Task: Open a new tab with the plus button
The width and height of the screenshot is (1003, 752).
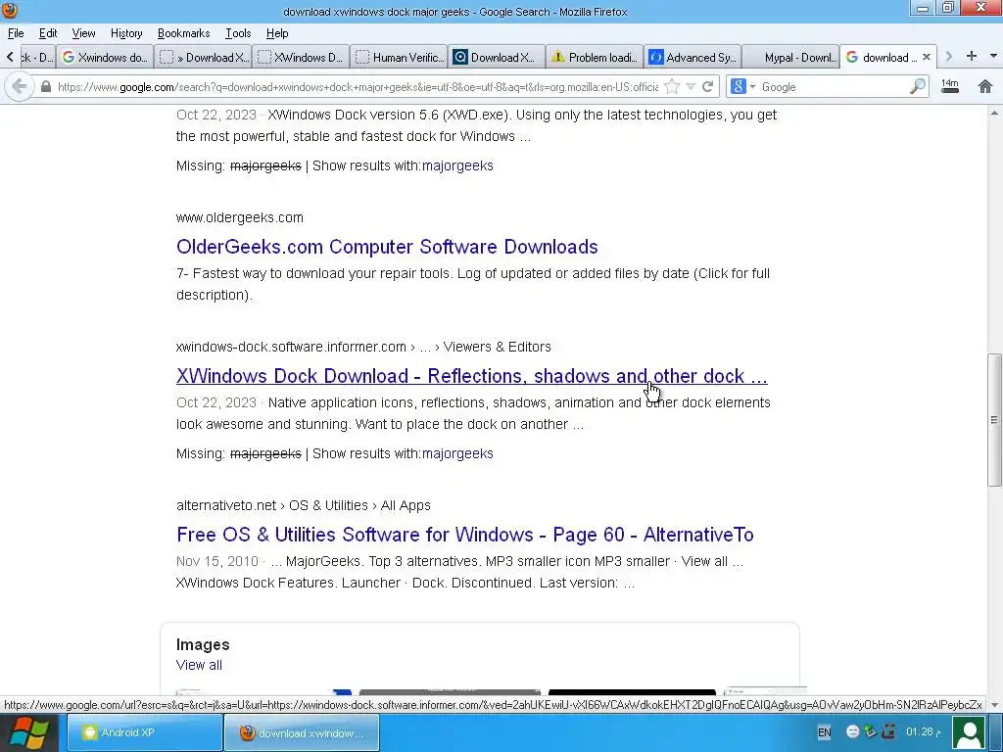Action: pos(971,56)
